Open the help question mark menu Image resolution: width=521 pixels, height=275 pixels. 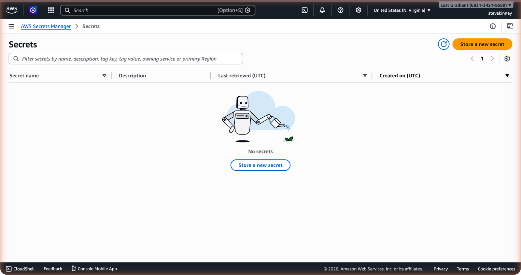(x=340, y=10)
